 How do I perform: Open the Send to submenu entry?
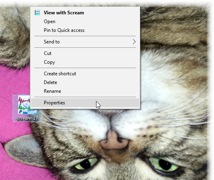(x=85, y=42)
